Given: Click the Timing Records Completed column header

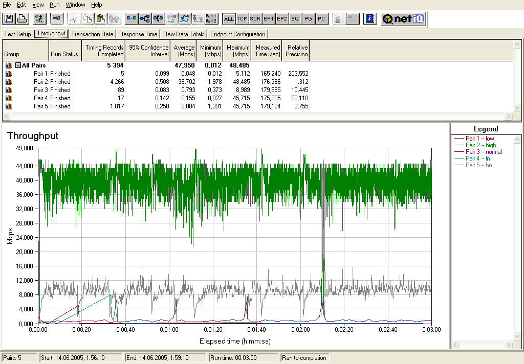Looking at the screenshot, I should [x=104, y=51].
